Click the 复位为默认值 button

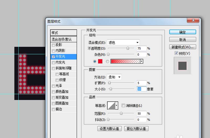click(x=136, y=129)
